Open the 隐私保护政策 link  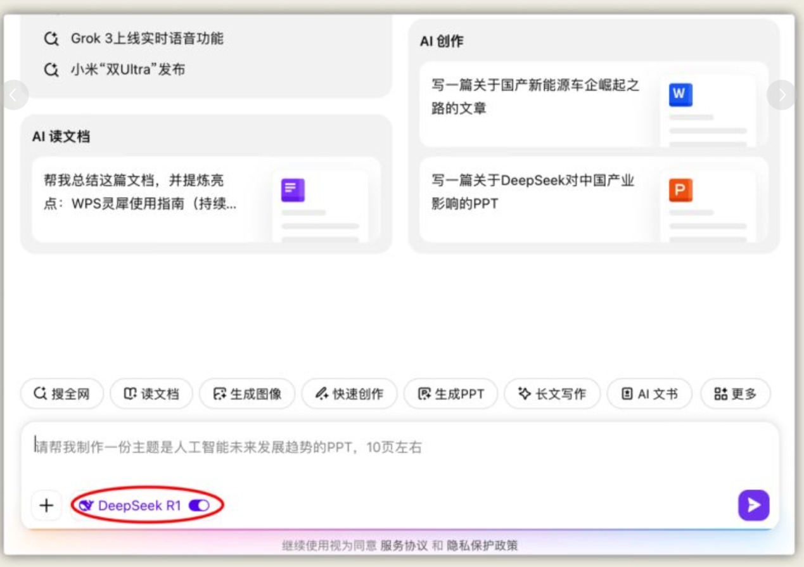click(x=483, y=545)
